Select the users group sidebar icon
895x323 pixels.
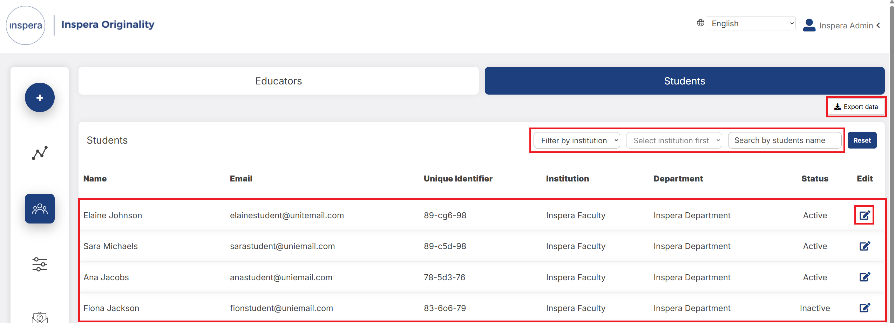(40, 209)
